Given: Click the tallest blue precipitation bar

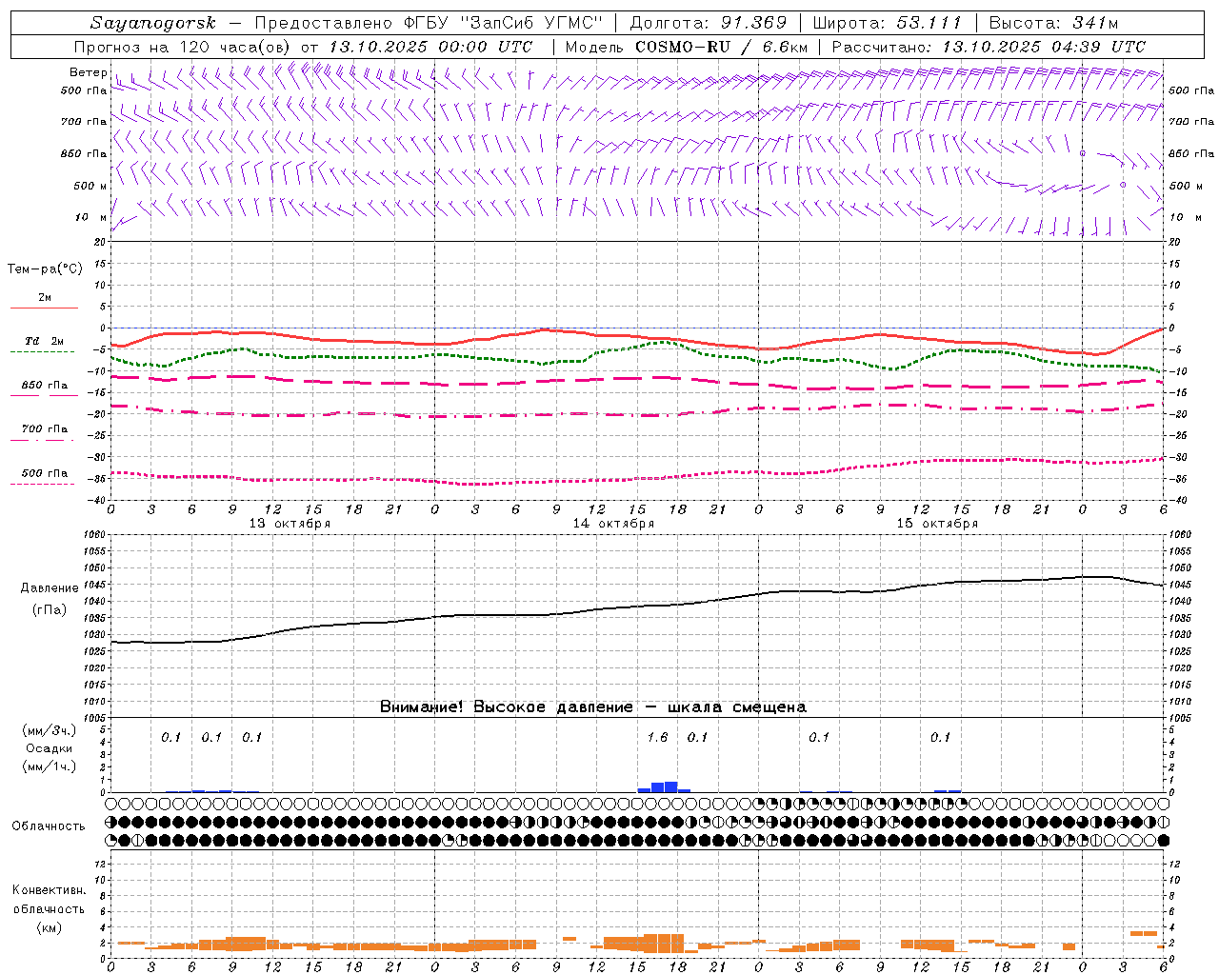Looking at the screenshot, I should 671,786.
